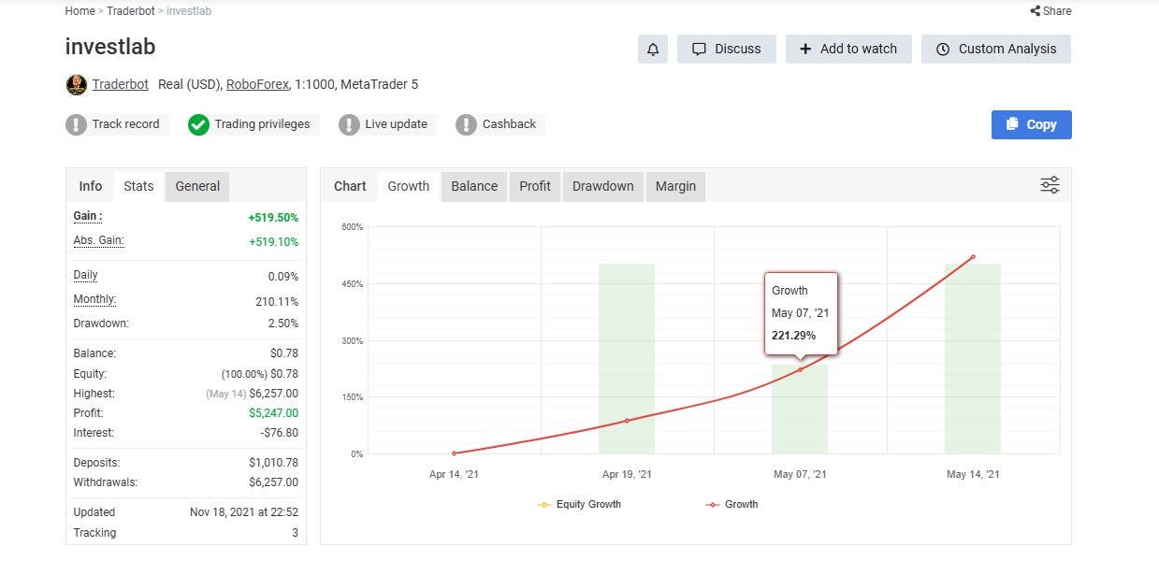Viewport: 1159px width, 561px height.
Task: Switch to the General tab
Action: pos(197,186)
